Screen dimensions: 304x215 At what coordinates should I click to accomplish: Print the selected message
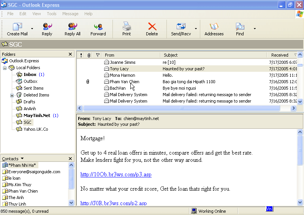tap(127, 29)
